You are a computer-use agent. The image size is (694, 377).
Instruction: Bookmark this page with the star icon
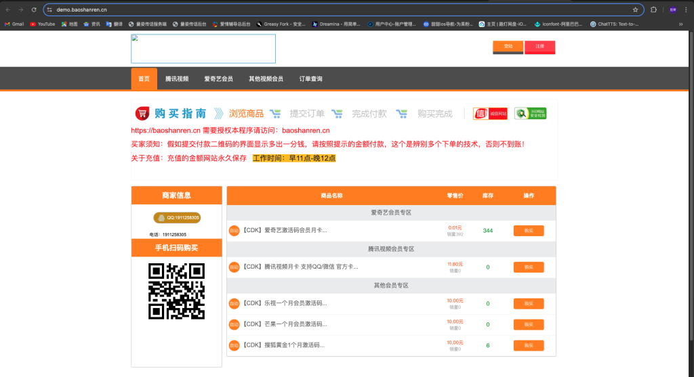(635, 9)
